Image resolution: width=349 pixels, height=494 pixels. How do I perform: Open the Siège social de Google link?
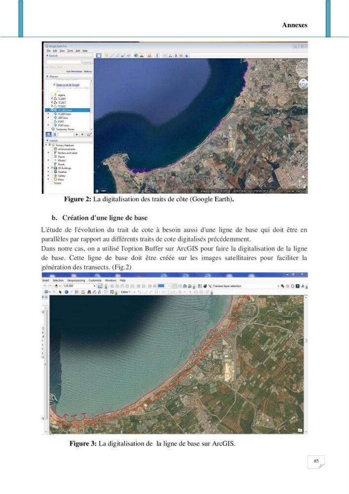pos(68,85)
